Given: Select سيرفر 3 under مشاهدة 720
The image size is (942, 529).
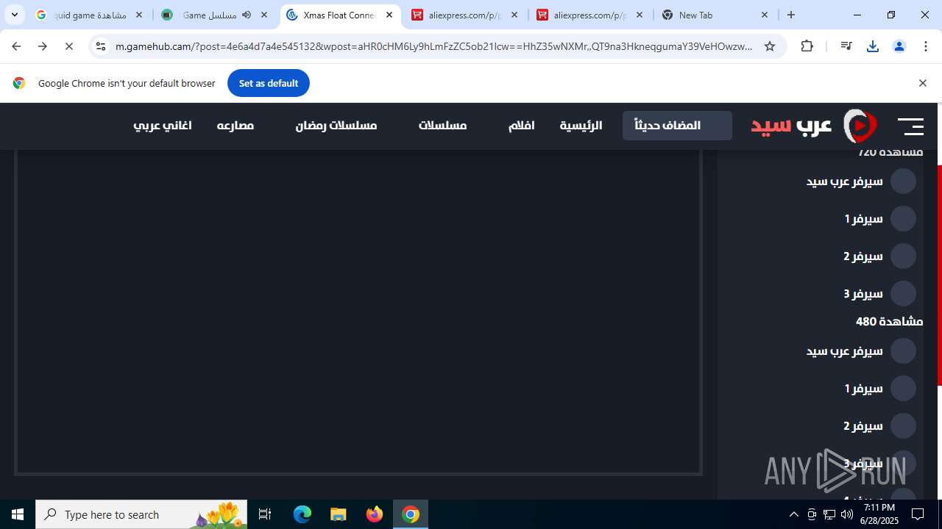Looking at the screenshot, I should click(x=880, y=293).
